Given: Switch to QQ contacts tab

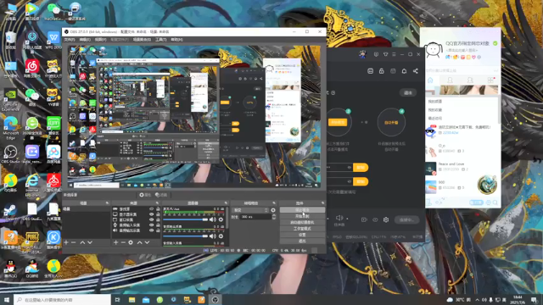Looking at the screenshot, I should pos(450,80).
